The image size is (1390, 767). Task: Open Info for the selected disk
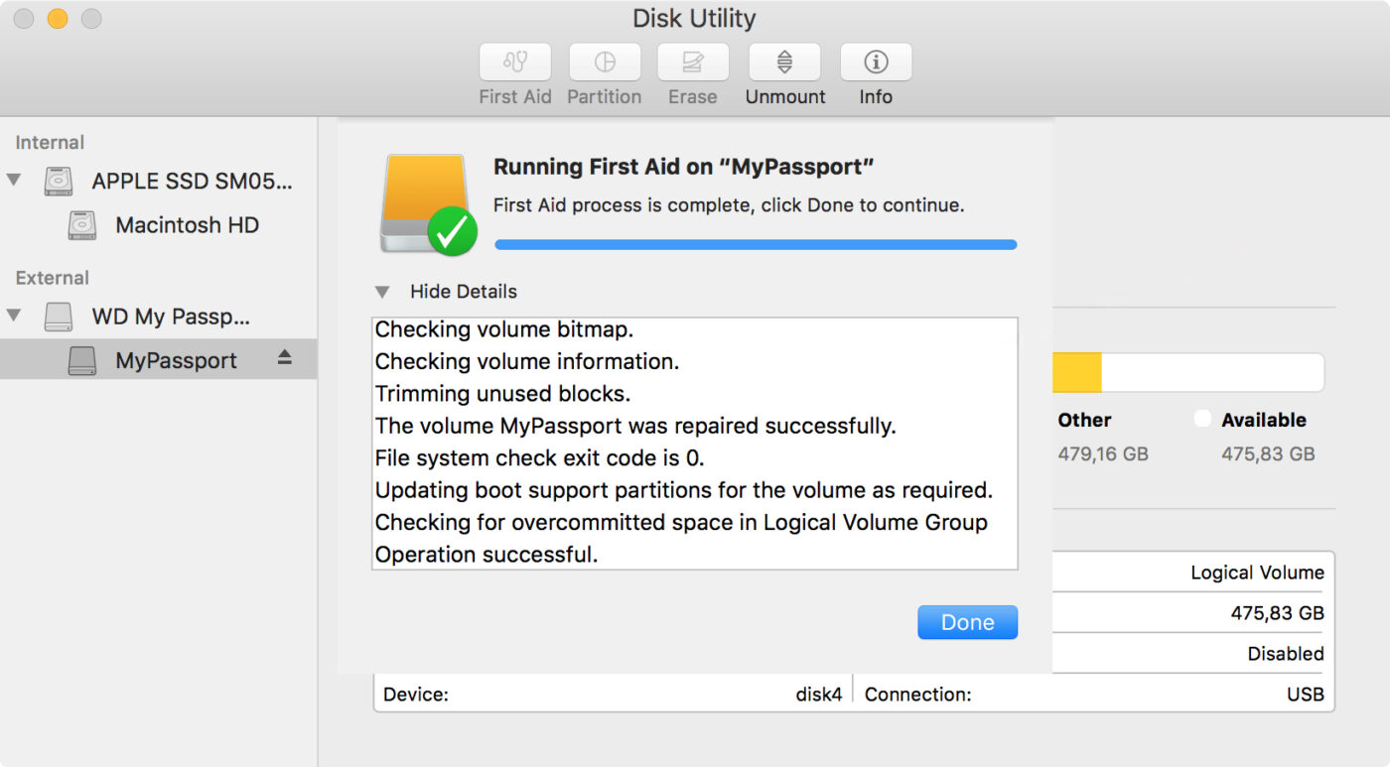coord(875,63)
